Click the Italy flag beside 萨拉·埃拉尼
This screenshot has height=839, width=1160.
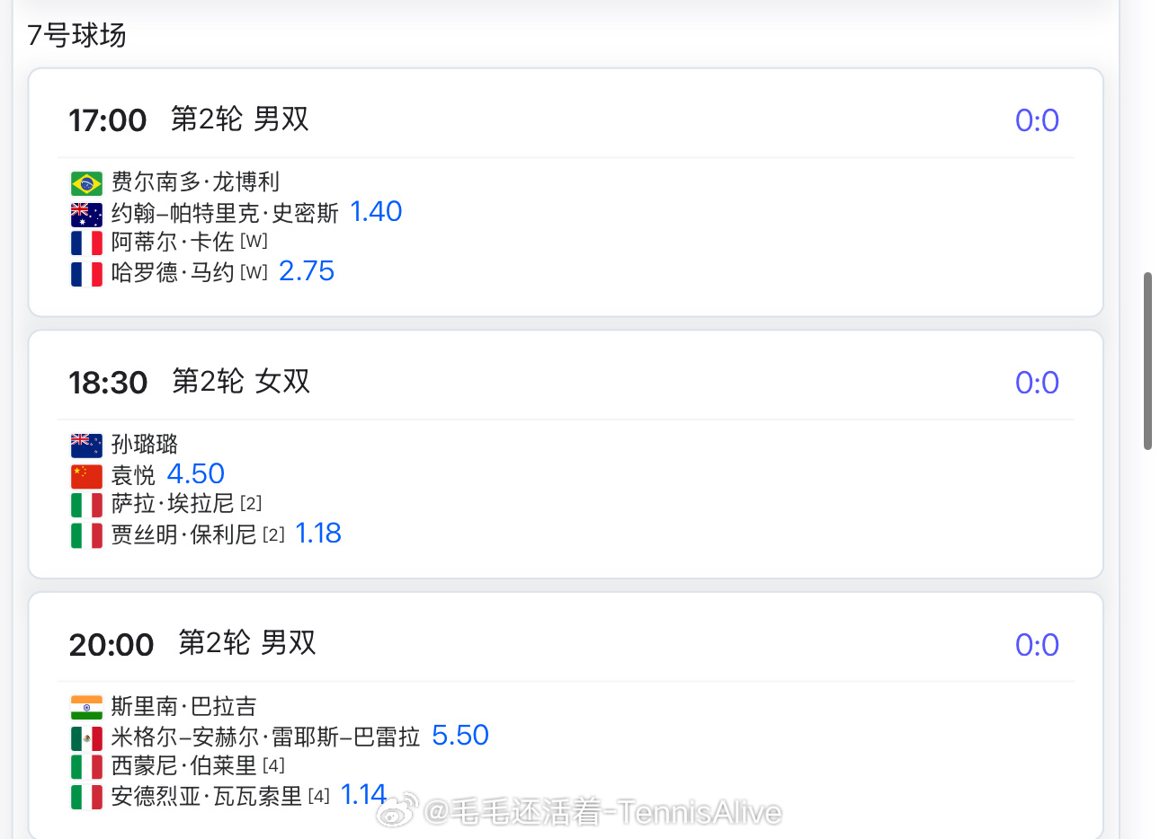[86, 505]
